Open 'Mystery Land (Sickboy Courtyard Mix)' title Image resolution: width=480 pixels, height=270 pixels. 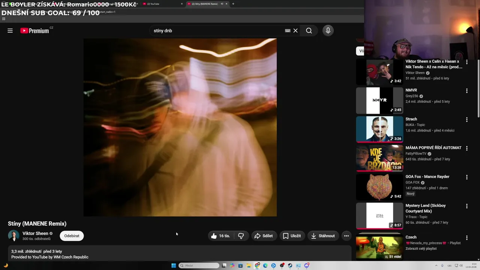pos(426,208)
